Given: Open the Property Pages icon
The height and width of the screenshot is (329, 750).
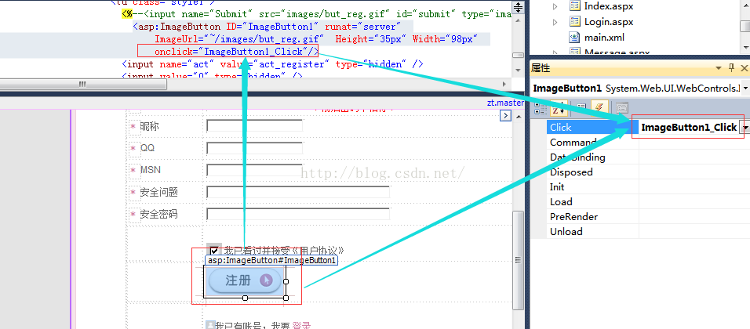Looking at the screenshot, I should [621, 108].
